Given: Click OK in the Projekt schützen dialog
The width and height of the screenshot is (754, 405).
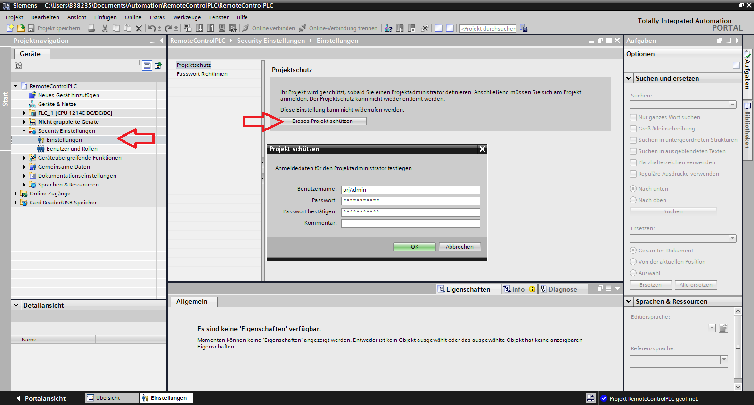Looking at the screenshot, I should 415,247.
